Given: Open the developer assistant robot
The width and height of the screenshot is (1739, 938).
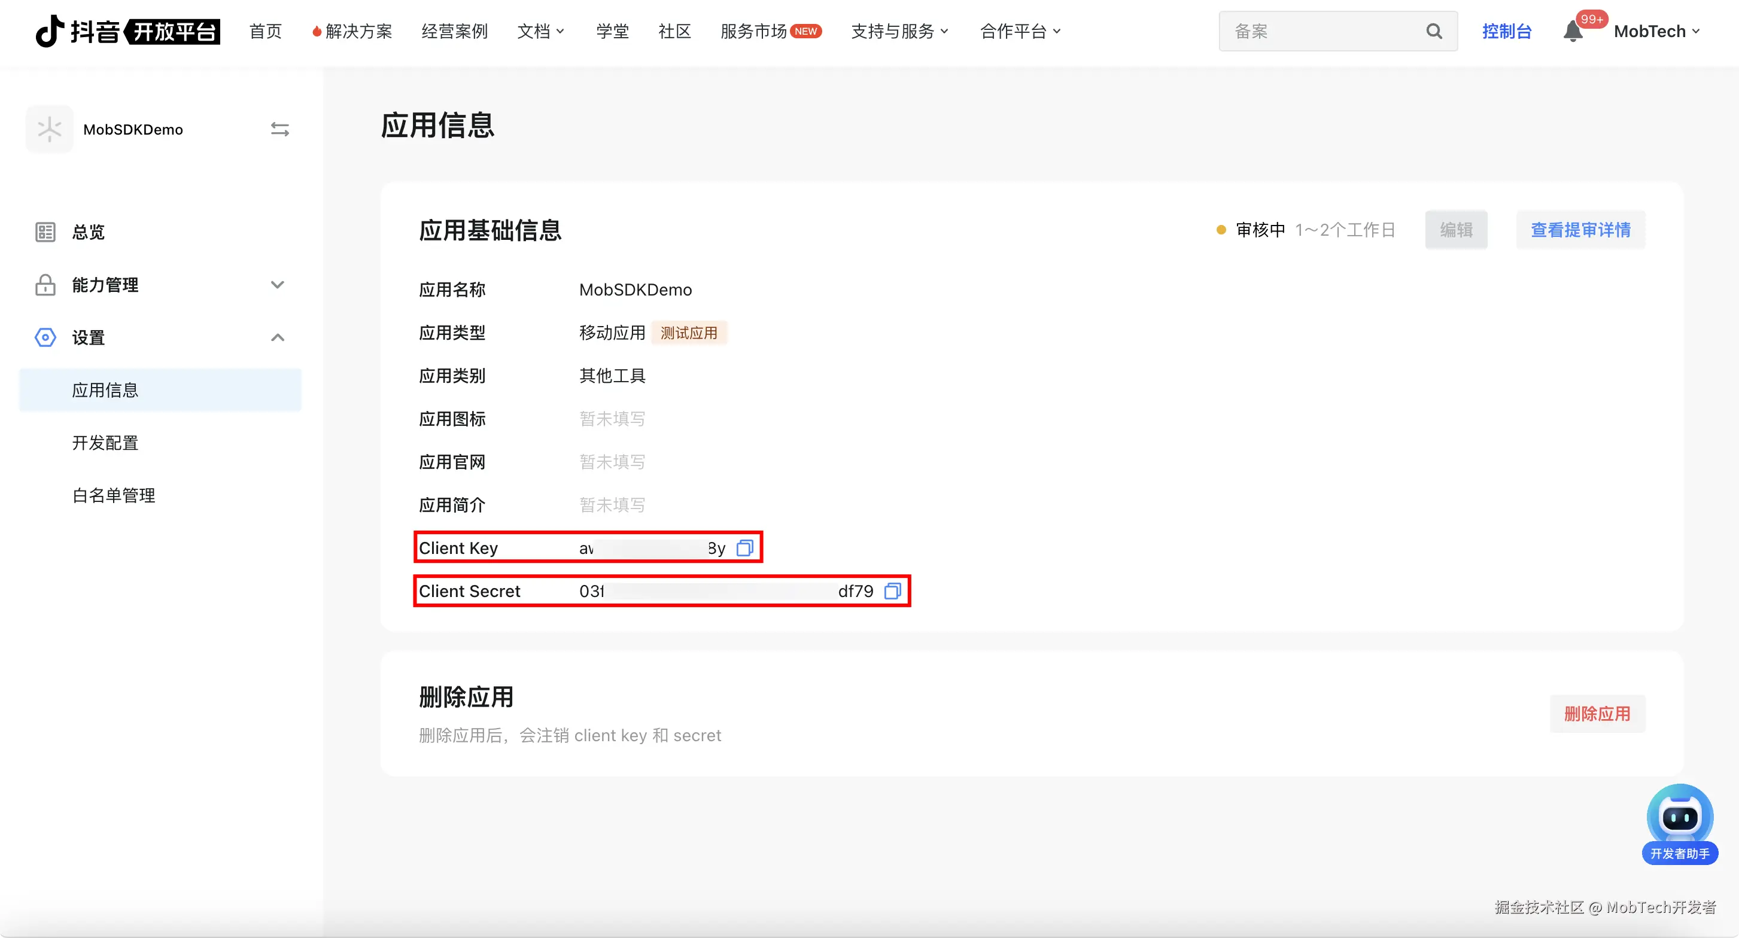Looking at the screenshot, I should 1680,824.
